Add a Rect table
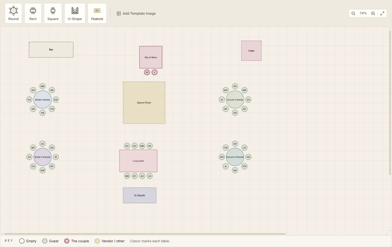 click(33, 13)
